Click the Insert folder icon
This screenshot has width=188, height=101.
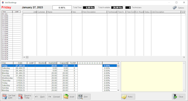coord(66,97)
